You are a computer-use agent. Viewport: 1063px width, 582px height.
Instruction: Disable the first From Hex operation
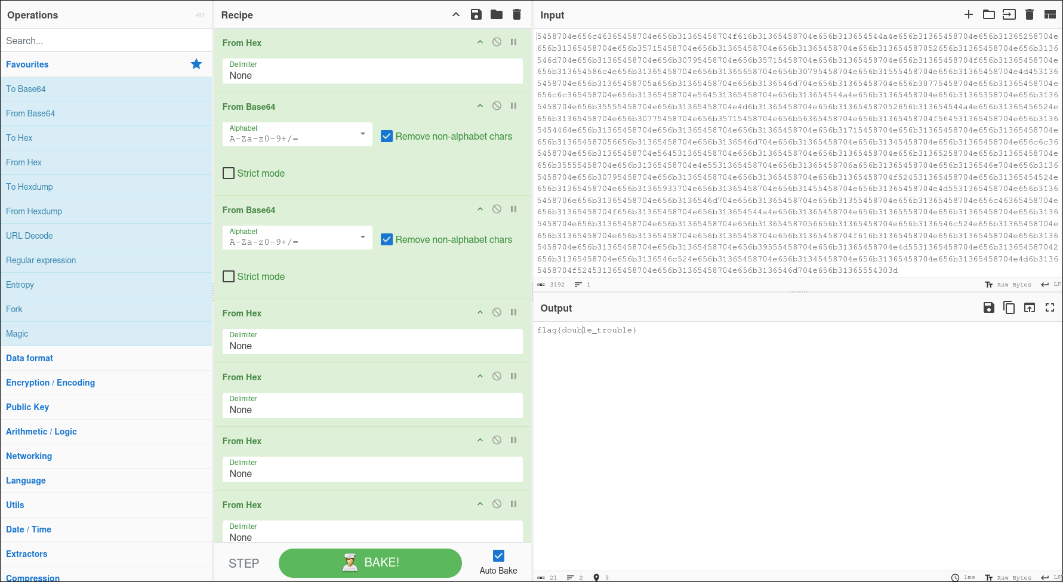tap(497, 42)
